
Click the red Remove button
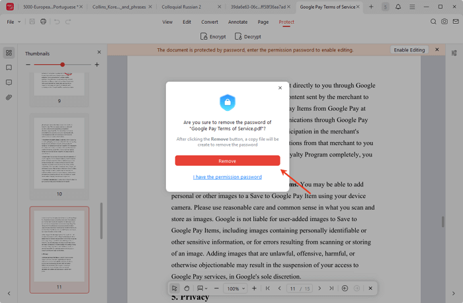pyautogui.click(x=228, y=160)
